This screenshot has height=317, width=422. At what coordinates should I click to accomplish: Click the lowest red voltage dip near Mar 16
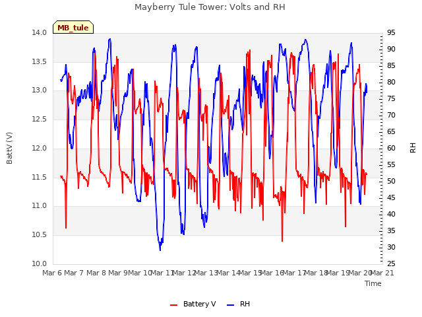point(282,240)
